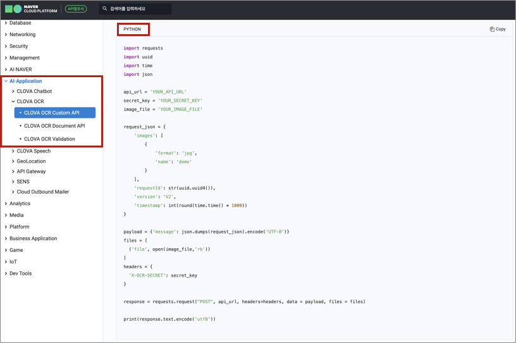Expand the API Gateway chevron
This screenshot has height=343, width=516.
pos(13,171)
